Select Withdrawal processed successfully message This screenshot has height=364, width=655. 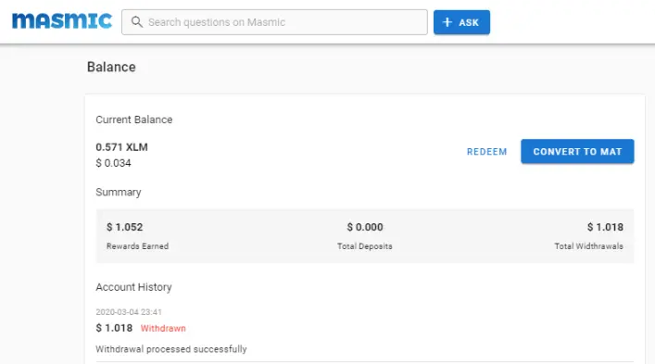coord(171,349)
